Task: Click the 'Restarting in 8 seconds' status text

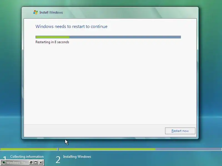Action: pyautogui.click(x=52, y=42)
